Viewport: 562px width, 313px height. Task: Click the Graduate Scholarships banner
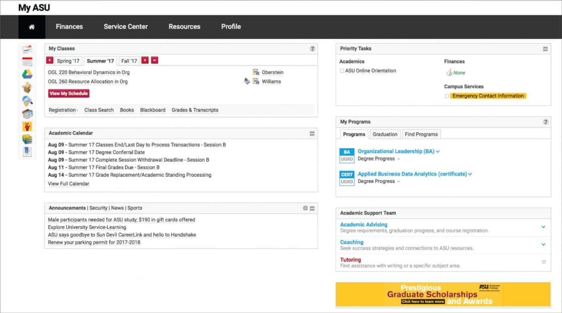coord(443,294)
